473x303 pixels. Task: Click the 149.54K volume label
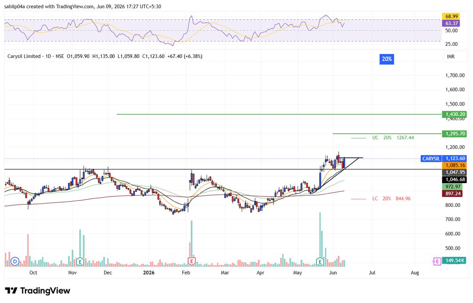454,260
